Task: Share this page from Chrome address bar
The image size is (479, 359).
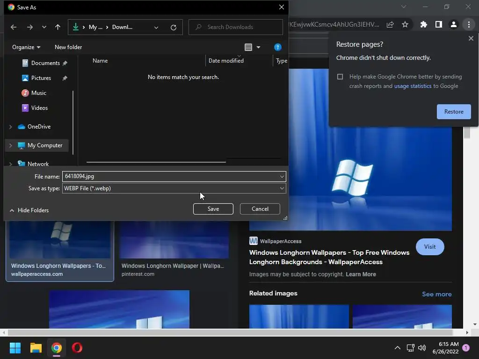Action: click(390, 24)
